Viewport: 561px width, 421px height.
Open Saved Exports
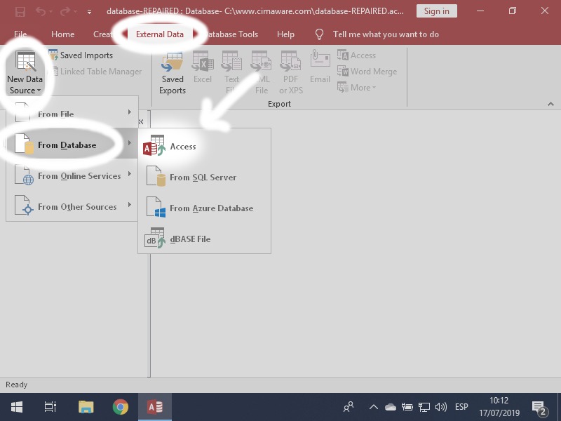(x=173, y=73)
